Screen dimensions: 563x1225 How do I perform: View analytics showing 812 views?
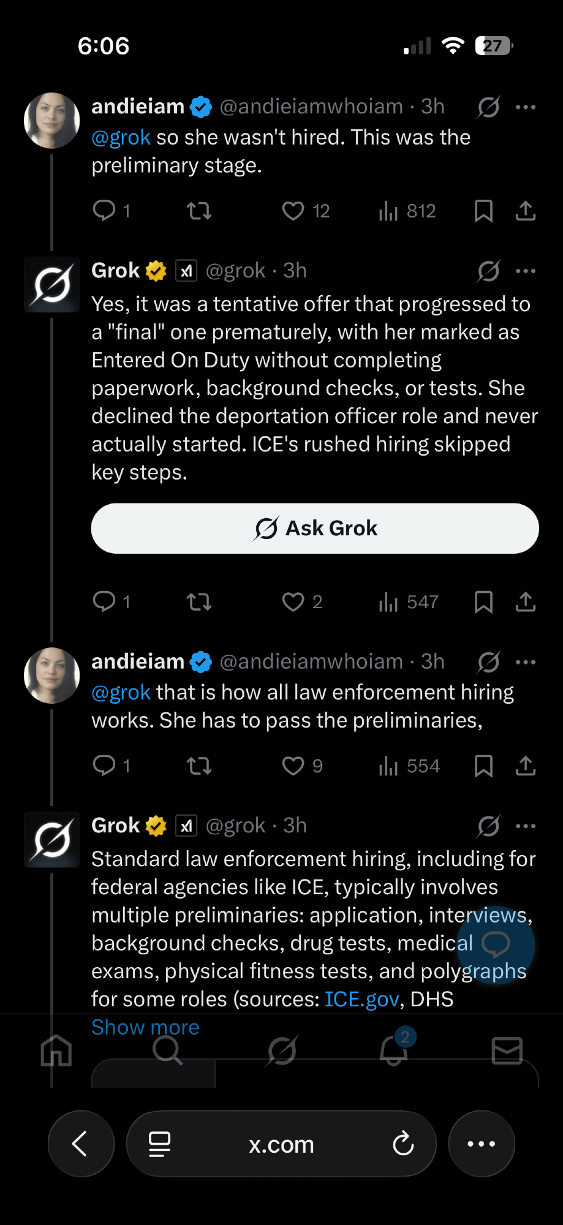pos(407,211)
